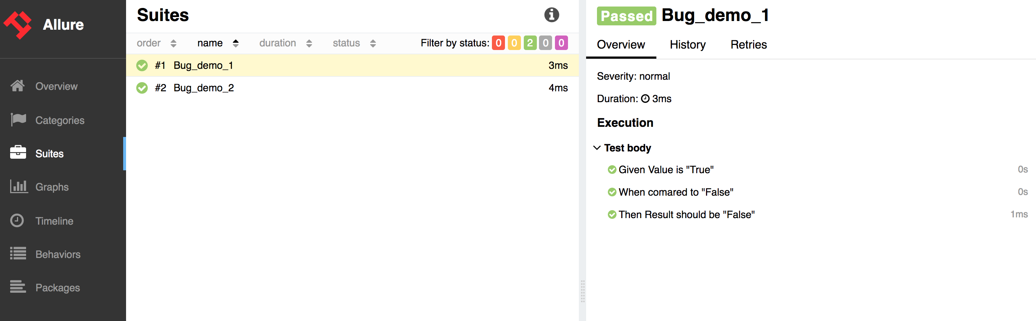Open Packages via its sidebar icon
Screen dimensions: 1036x321
point(18,287)
